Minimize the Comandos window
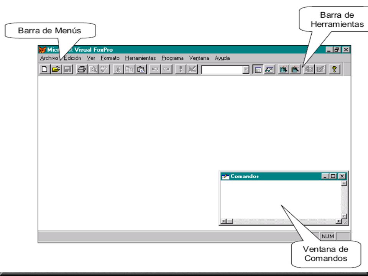 [325, 176]
